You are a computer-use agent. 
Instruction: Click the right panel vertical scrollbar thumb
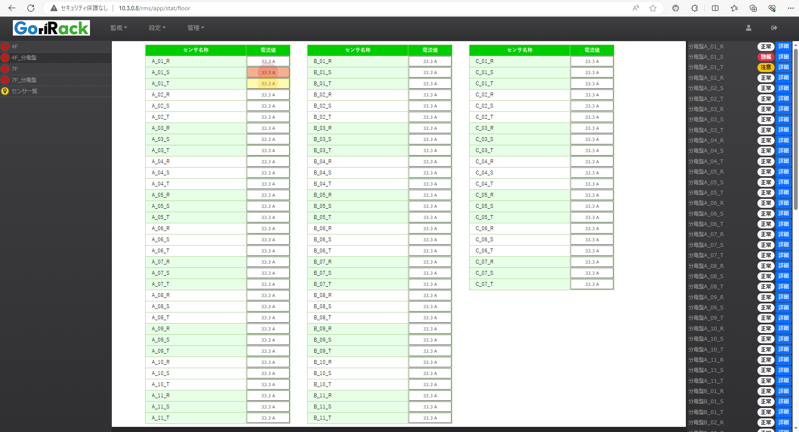796,129
